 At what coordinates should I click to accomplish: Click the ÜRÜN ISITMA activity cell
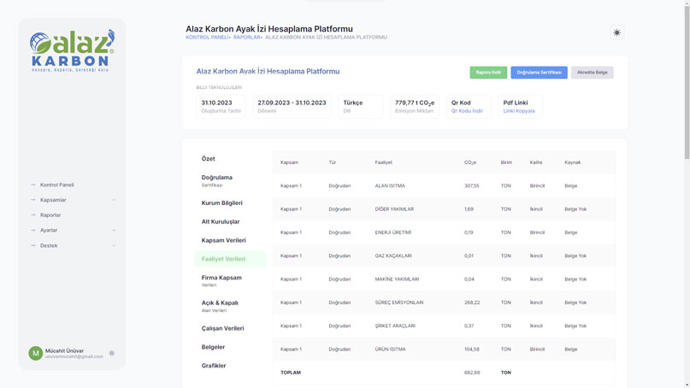pyautogui.click(x=391, y=349)
